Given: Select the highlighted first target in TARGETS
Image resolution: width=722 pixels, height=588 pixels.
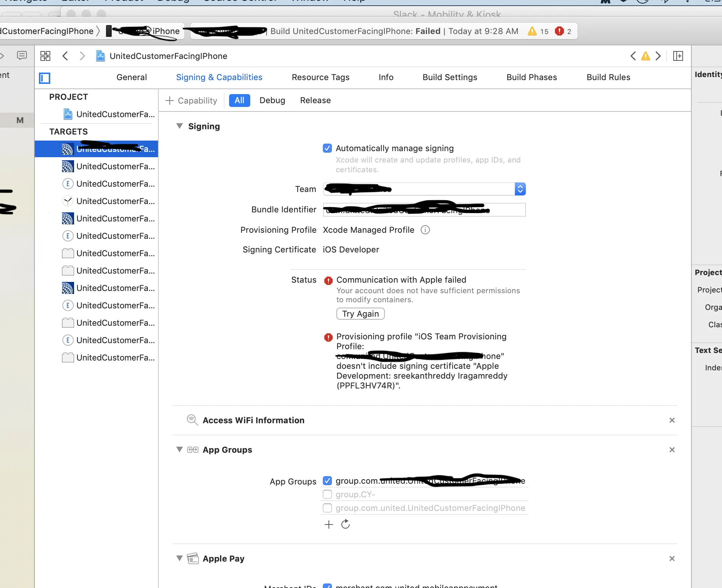Looking at the screenshot, I should [96, 149].
